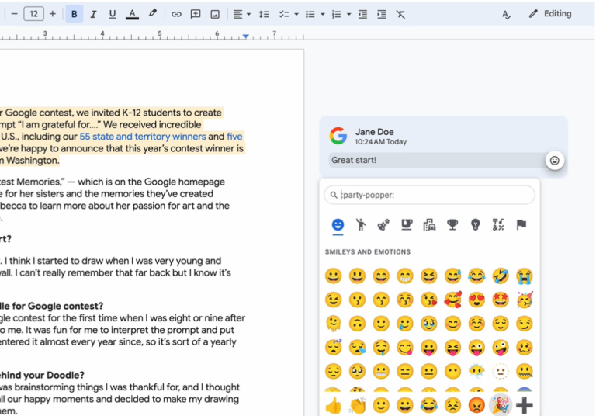Pick the partying face emoji
This screenshot has height=416, width=596.
click(525, 300)
